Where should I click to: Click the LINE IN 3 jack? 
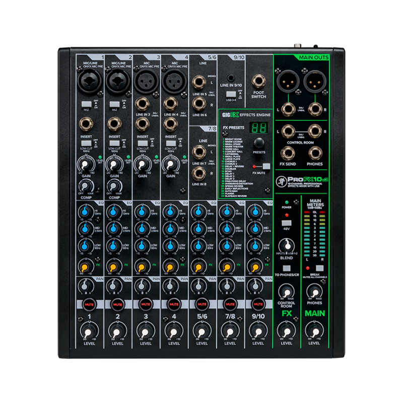[x=143, y=104]
